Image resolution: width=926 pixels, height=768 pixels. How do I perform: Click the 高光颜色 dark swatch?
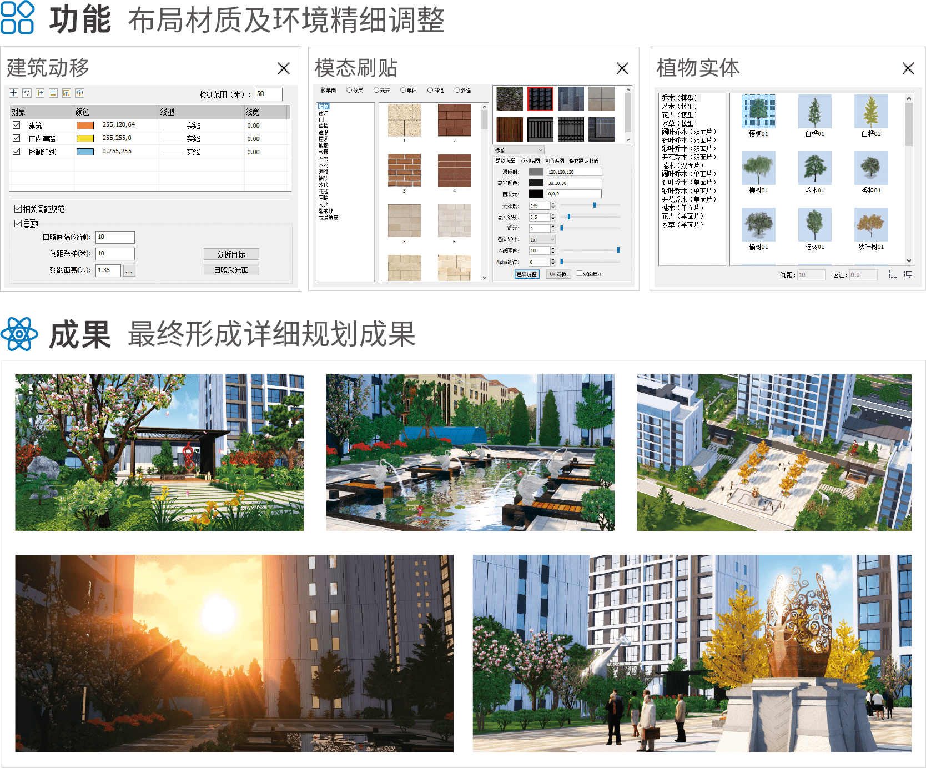pyautogui.click(x=536, y=183)
